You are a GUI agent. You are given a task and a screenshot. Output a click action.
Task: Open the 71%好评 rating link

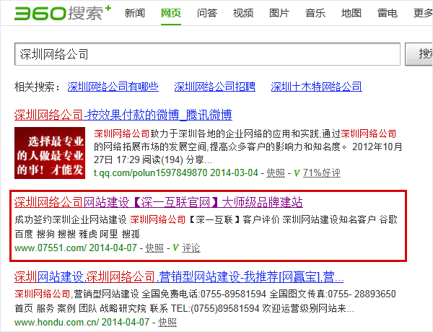pos(322,173)
